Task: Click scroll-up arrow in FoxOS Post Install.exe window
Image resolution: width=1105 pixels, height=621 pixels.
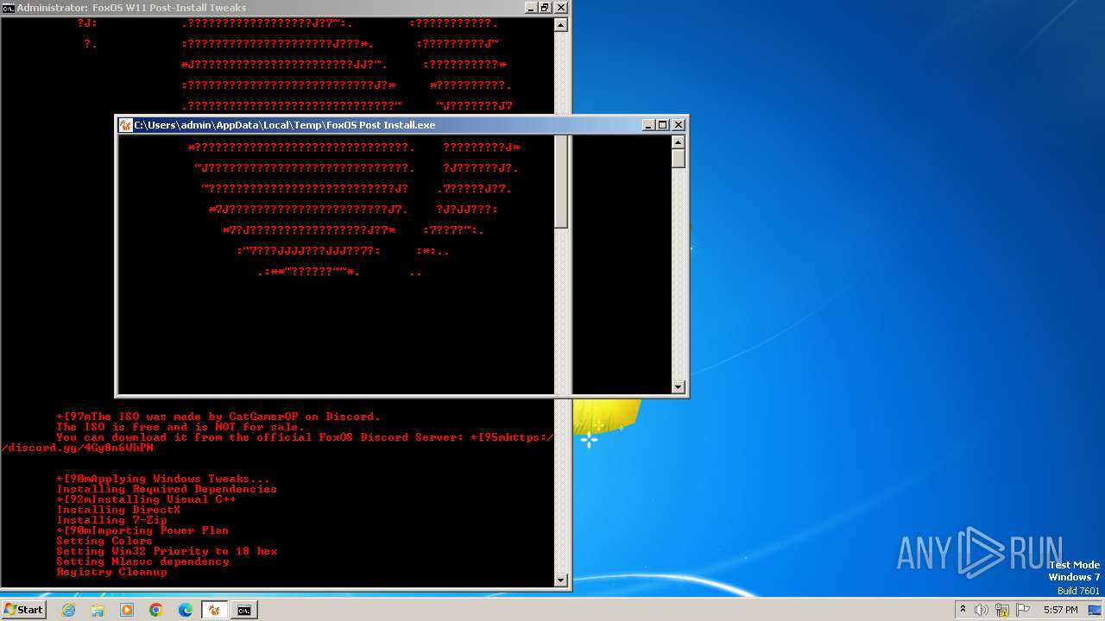Action: (679, 142)
